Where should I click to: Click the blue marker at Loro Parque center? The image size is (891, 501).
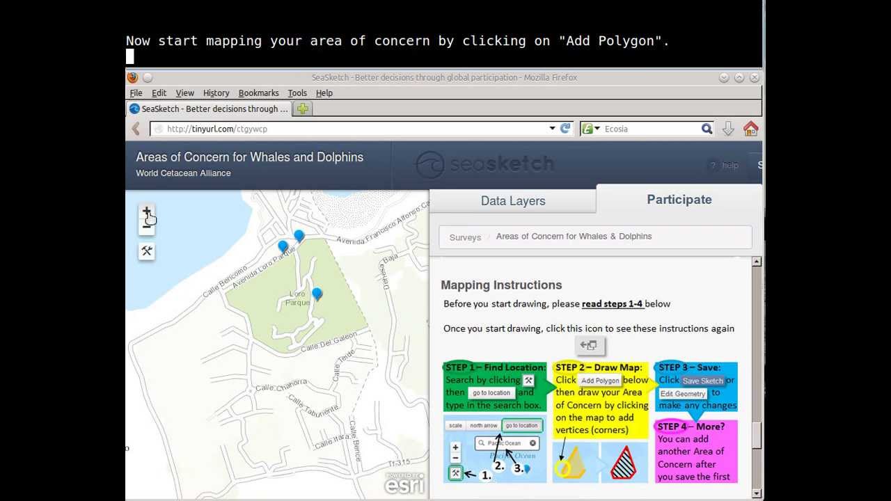(x=317, y=294)
